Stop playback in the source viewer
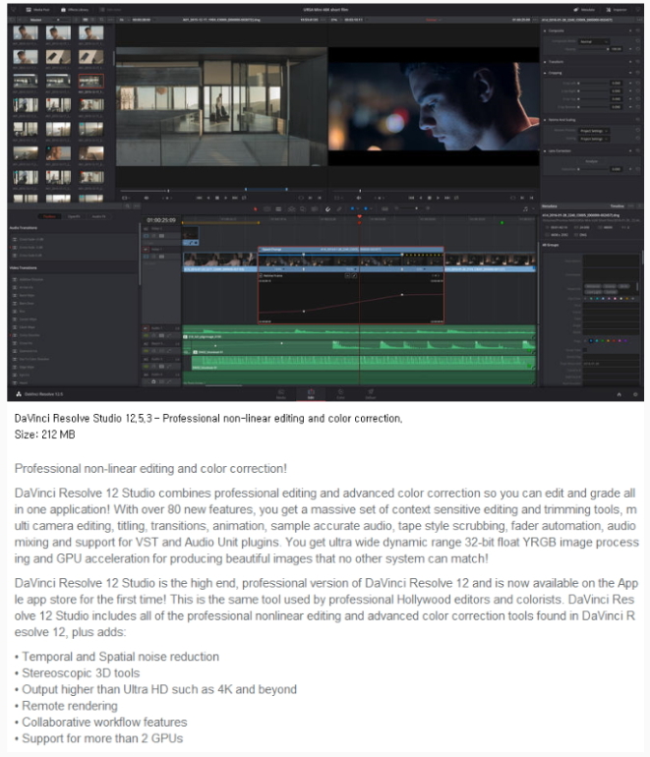The height and width of the screenshot is (757, 650). coord(216,198)
